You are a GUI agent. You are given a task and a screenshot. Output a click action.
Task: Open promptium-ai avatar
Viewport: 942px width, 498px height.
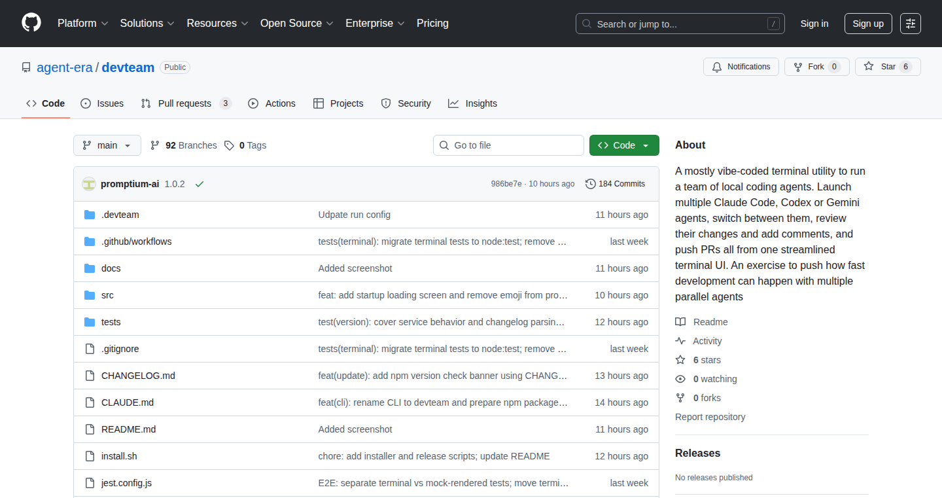89,184
